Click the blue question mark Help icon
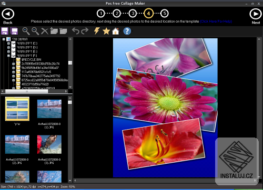This screenshot has height=190, width=263. (x=127, y=31)
